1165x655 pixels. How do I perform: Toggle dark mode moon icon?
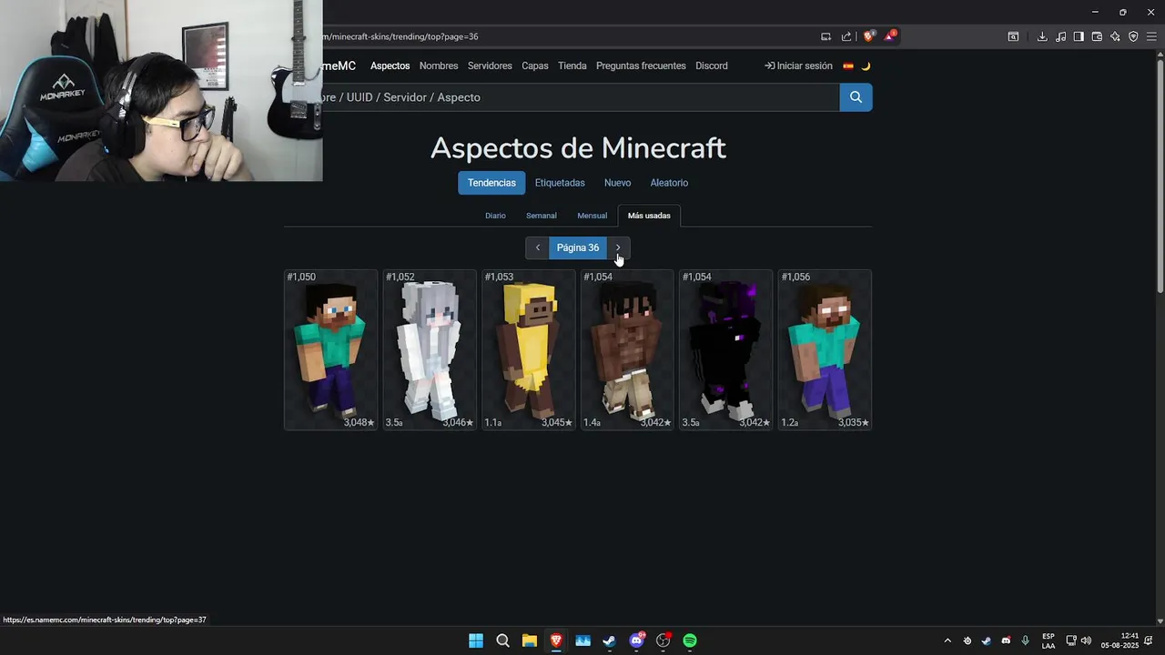point(866,65)
